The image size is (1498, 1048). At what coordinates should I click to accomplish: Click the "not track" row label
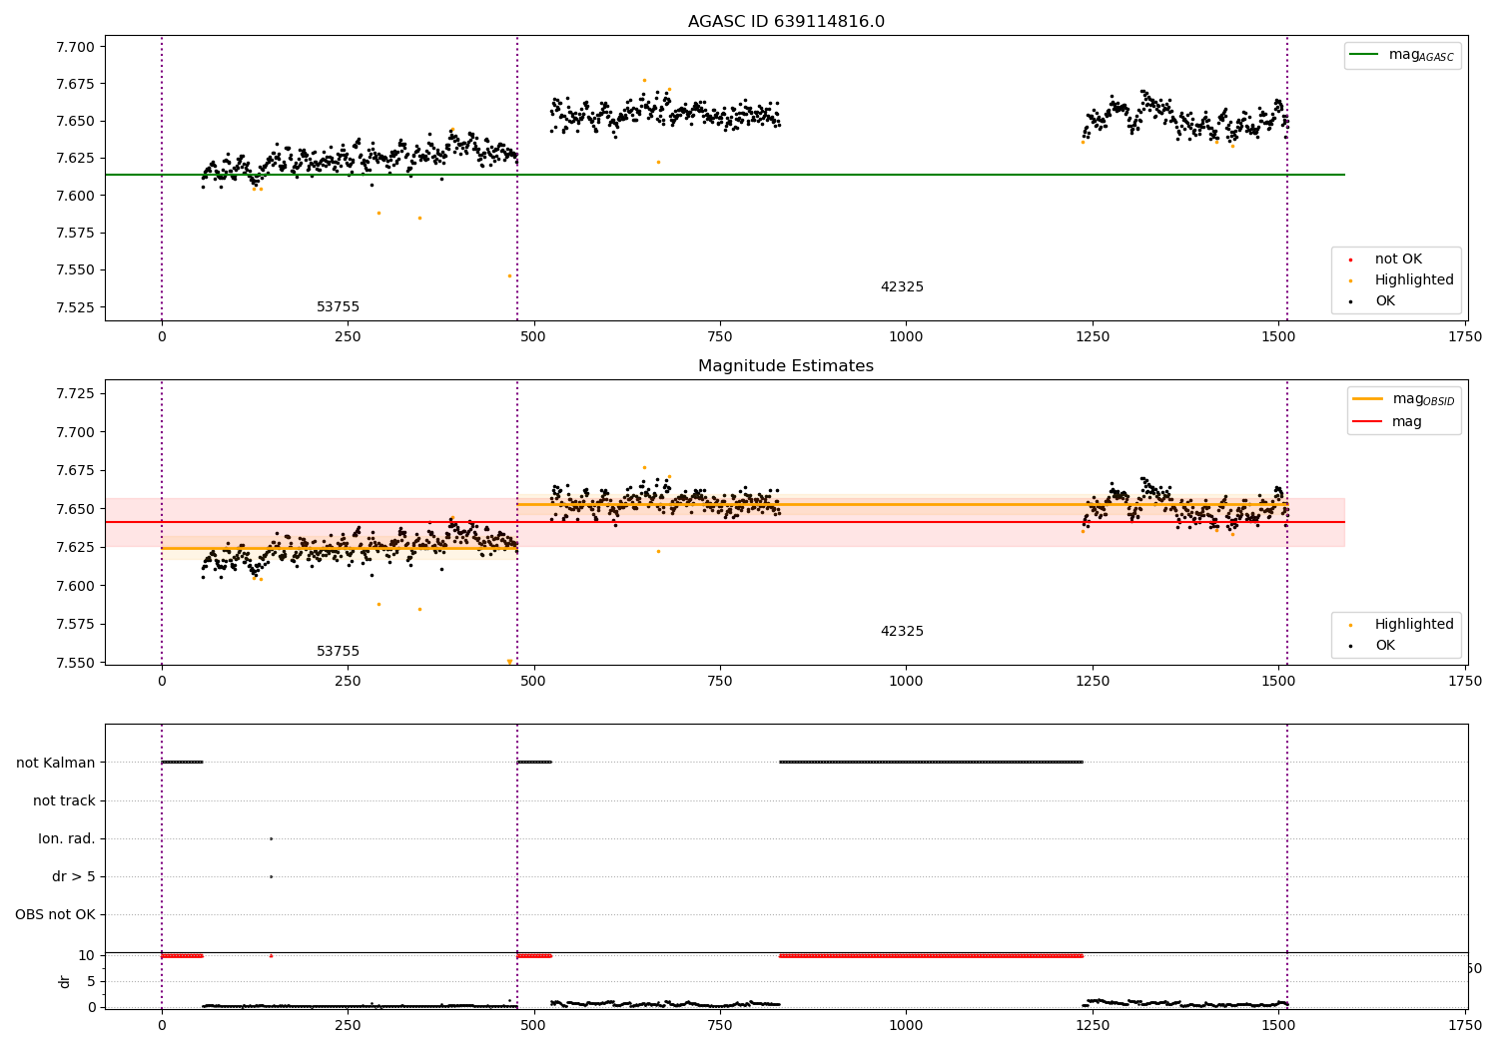[64, 800]
